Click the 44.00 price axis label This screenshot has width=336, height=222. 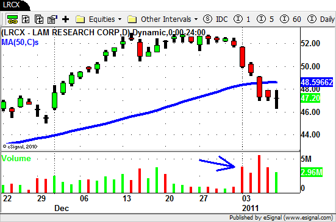click(x=310, y=134)
